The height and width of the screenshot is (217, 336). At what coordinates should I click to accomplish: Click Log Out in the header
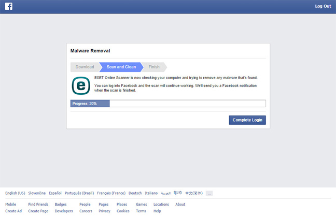pyautogui.click(x=323, y=6)
